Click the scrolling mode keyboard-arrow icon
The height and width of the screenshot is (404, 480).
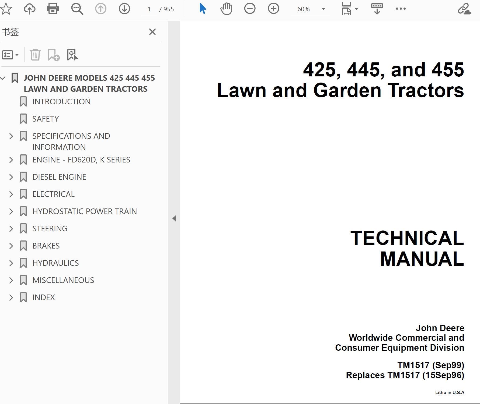(377, 9)
